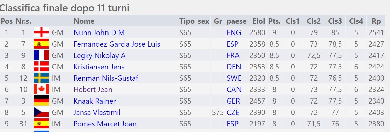Screen dimensions: 390x132
Task: Click the Spanish flag beside Pomes Marcet
Action: point(42,124)
